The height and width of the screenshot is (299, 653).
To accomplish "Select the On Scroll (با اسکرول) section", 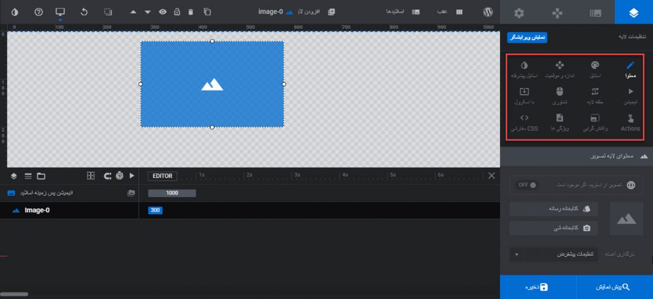I will click(x=524, y=96).
